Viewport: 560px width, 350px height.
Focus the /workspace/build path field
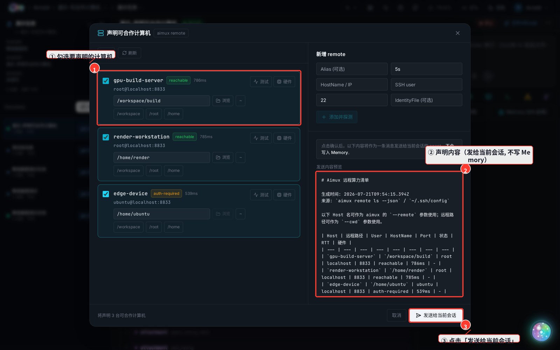(162, 101)
